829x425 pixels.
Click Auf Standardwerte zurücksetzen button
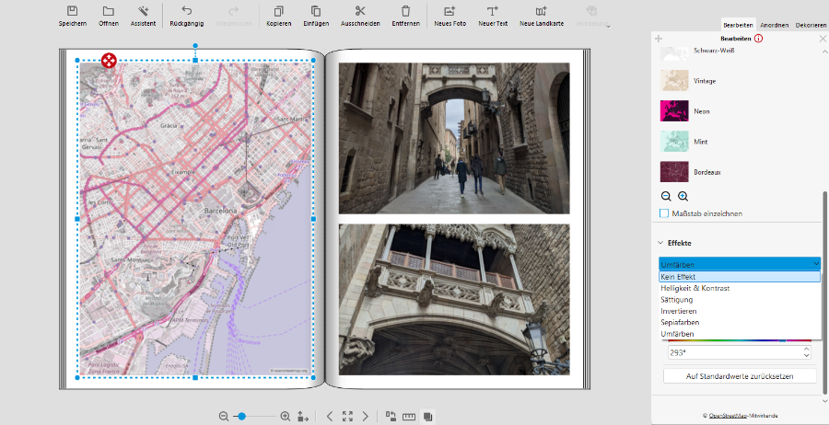pos(740,376)
